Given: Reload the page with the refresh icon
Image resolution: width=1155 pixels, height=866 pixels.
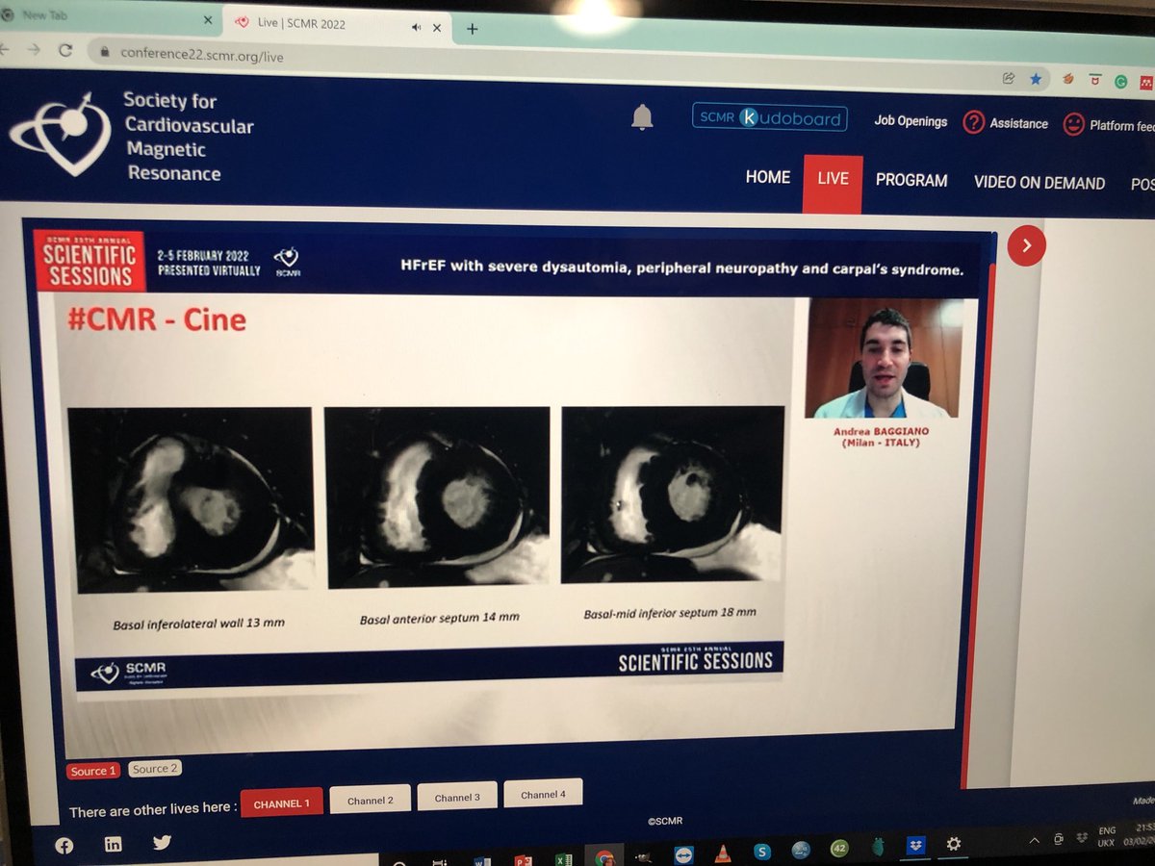Looking at the screenshot, I should click(x=65, y=51).
